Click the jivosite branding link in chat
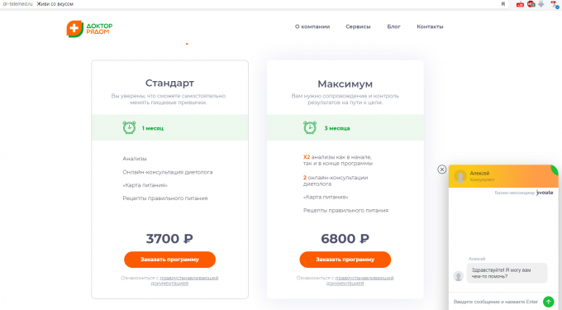 tap(545, 193)
